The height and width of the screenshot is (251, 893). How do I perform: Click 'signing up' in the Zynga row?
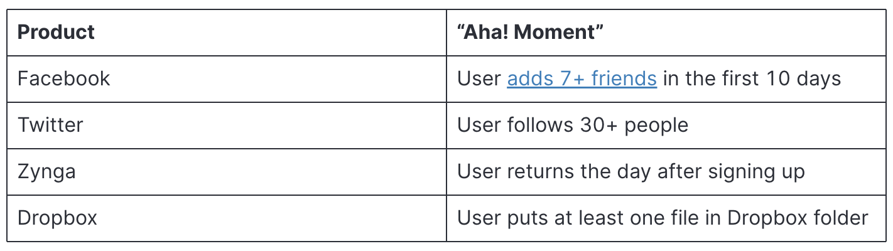click(x=758, y=173)
